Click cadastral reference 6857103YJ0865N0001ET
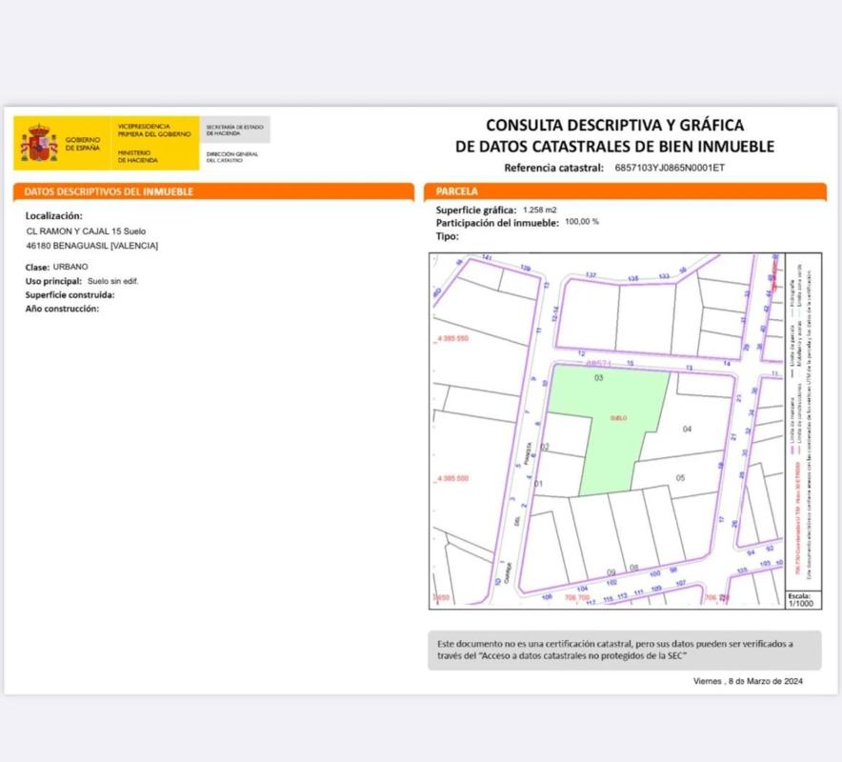Screen dimensions: 842x762 click(x=669, y=168)
